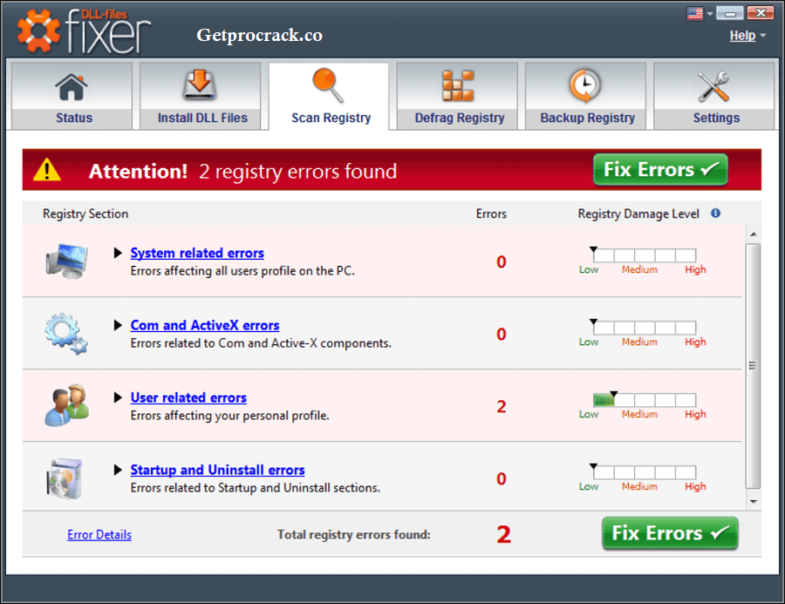Click the User related errors damage level bar

643,401
